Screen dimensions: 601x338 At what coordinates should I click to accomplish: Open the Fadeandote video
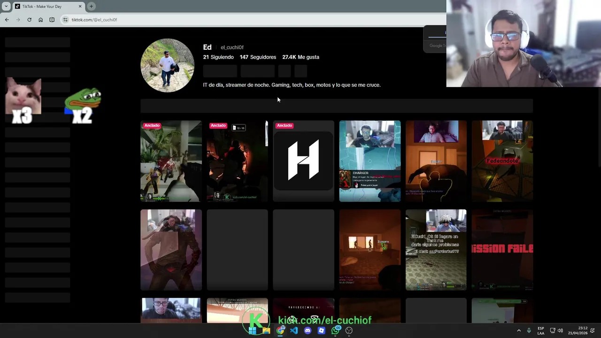pos(502,161)
